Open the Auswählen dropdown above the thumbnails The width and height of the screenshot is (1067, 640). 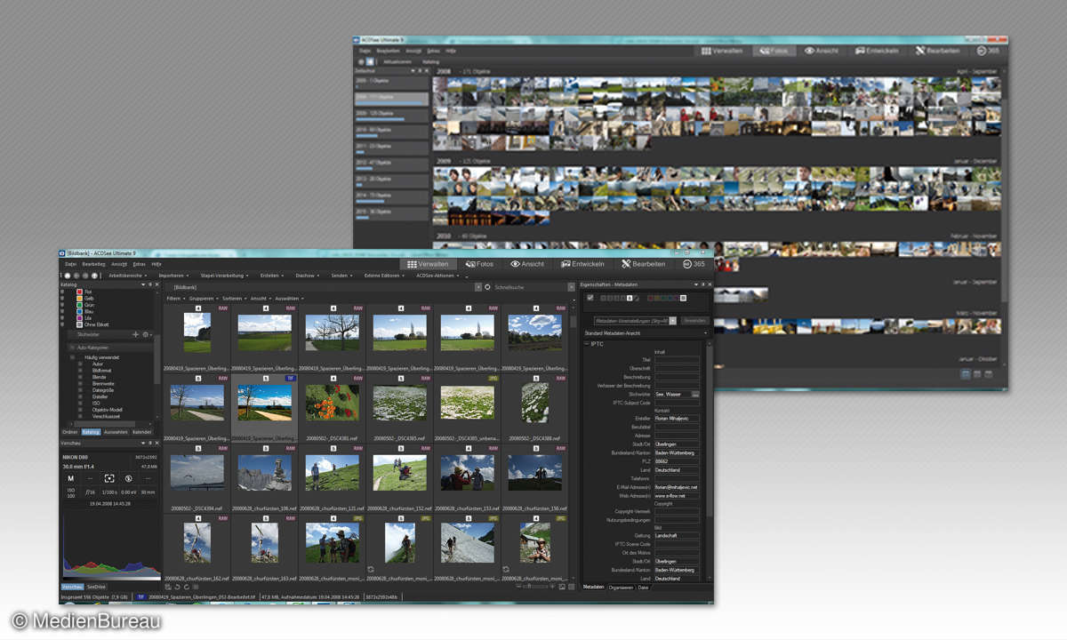pyautogui.click(x=289, y=299)
